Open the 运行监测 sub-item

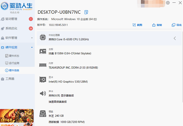click(17, 63)
